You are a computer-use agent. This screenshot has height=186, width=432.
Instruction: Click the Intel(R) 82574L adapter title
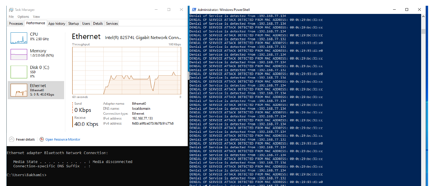pos(143,38)
